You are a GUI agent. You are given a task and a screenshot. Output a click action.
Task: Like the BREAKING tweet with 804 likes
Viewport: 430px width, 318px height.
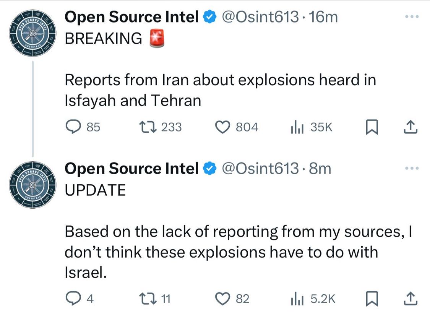[x=224, y=127]
